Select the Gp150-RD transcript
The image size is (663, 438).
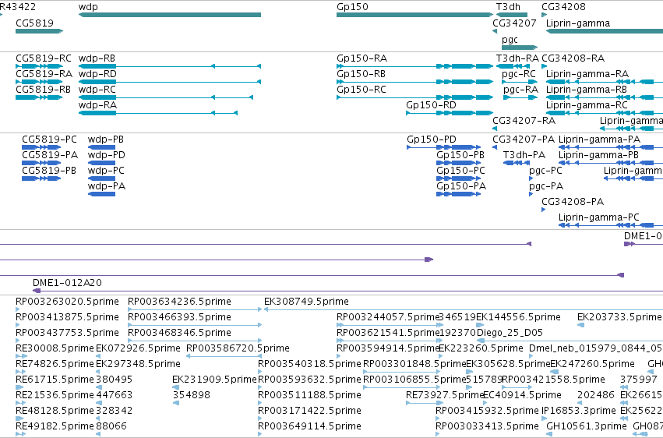pyautogui.click(x=431, y=105)
